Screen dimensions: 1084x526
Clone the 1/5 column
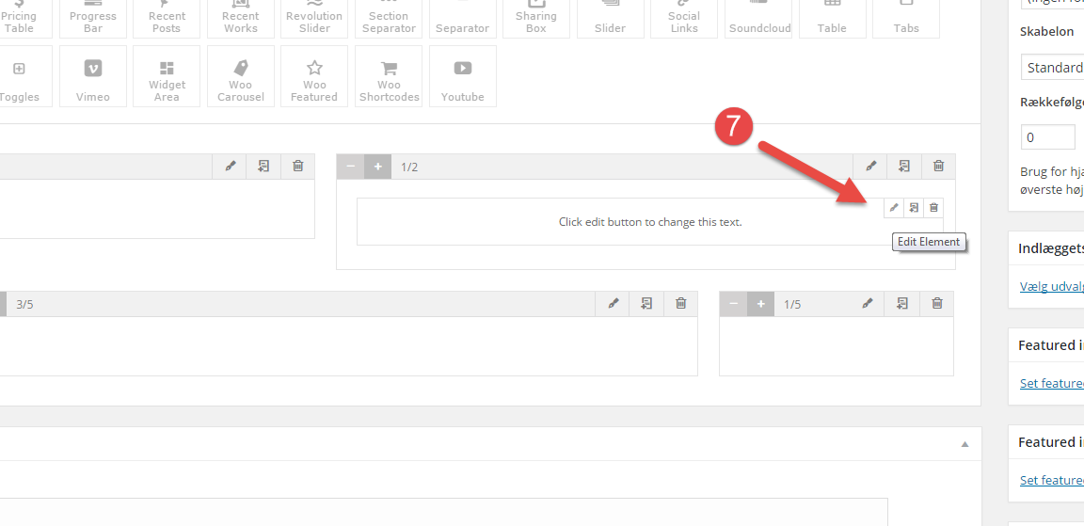pyautogui.click(x=902, y=303)
